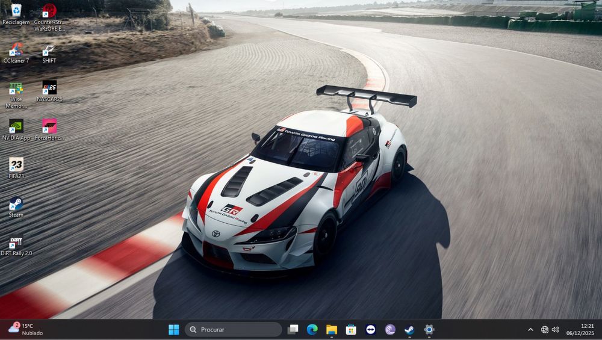Open the Windows Start menu

click(174, 330)
